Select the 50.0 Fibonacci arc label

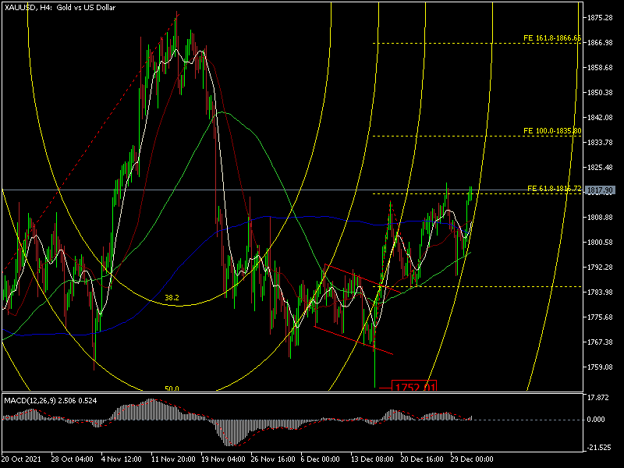[x=172, y=388]
